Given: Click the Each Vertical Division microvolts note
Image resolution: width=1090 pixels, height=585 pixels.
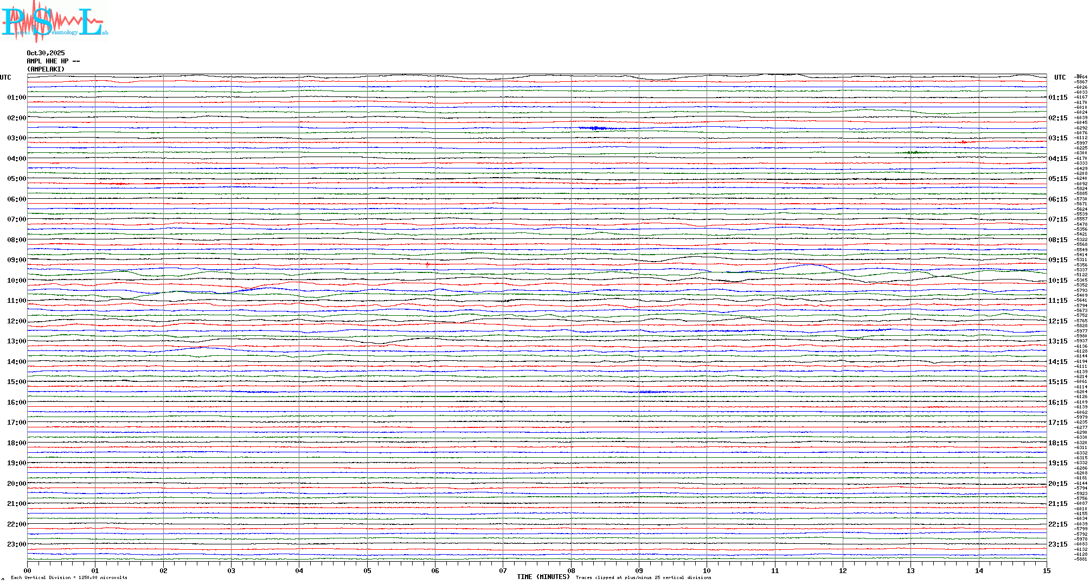Looking at the screenshot, I should [69, 577].
